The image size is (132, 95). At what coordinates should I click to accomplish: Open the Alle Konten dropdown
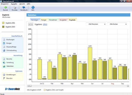click(117, 24)
